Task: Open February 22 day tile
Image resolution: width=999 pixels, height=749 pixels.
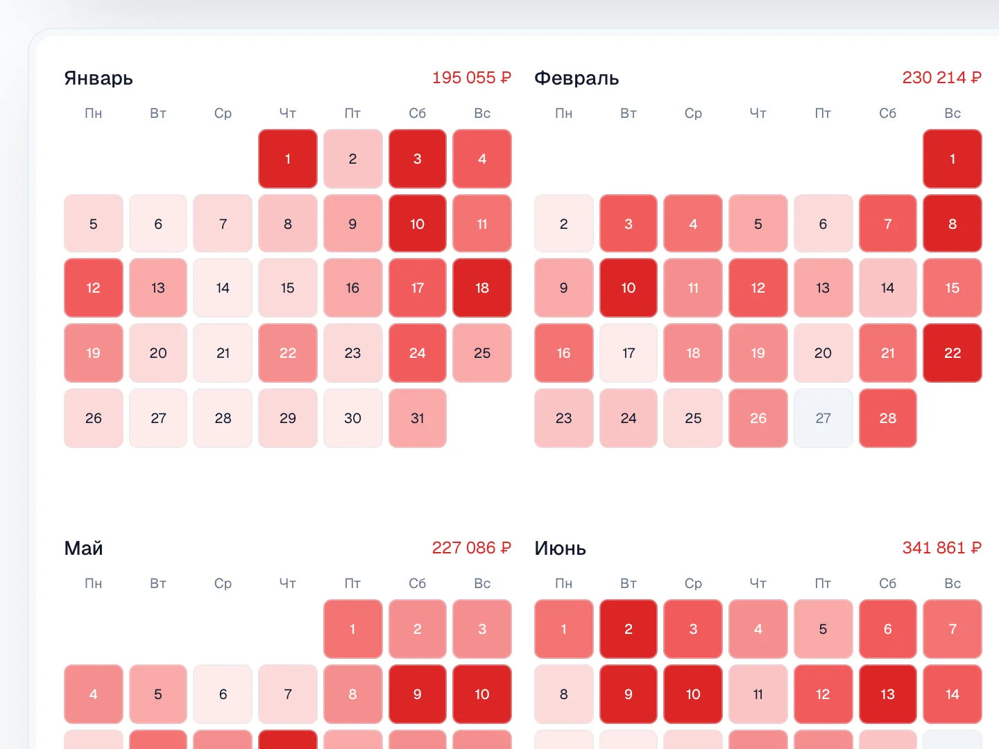Action: (953, 353)
